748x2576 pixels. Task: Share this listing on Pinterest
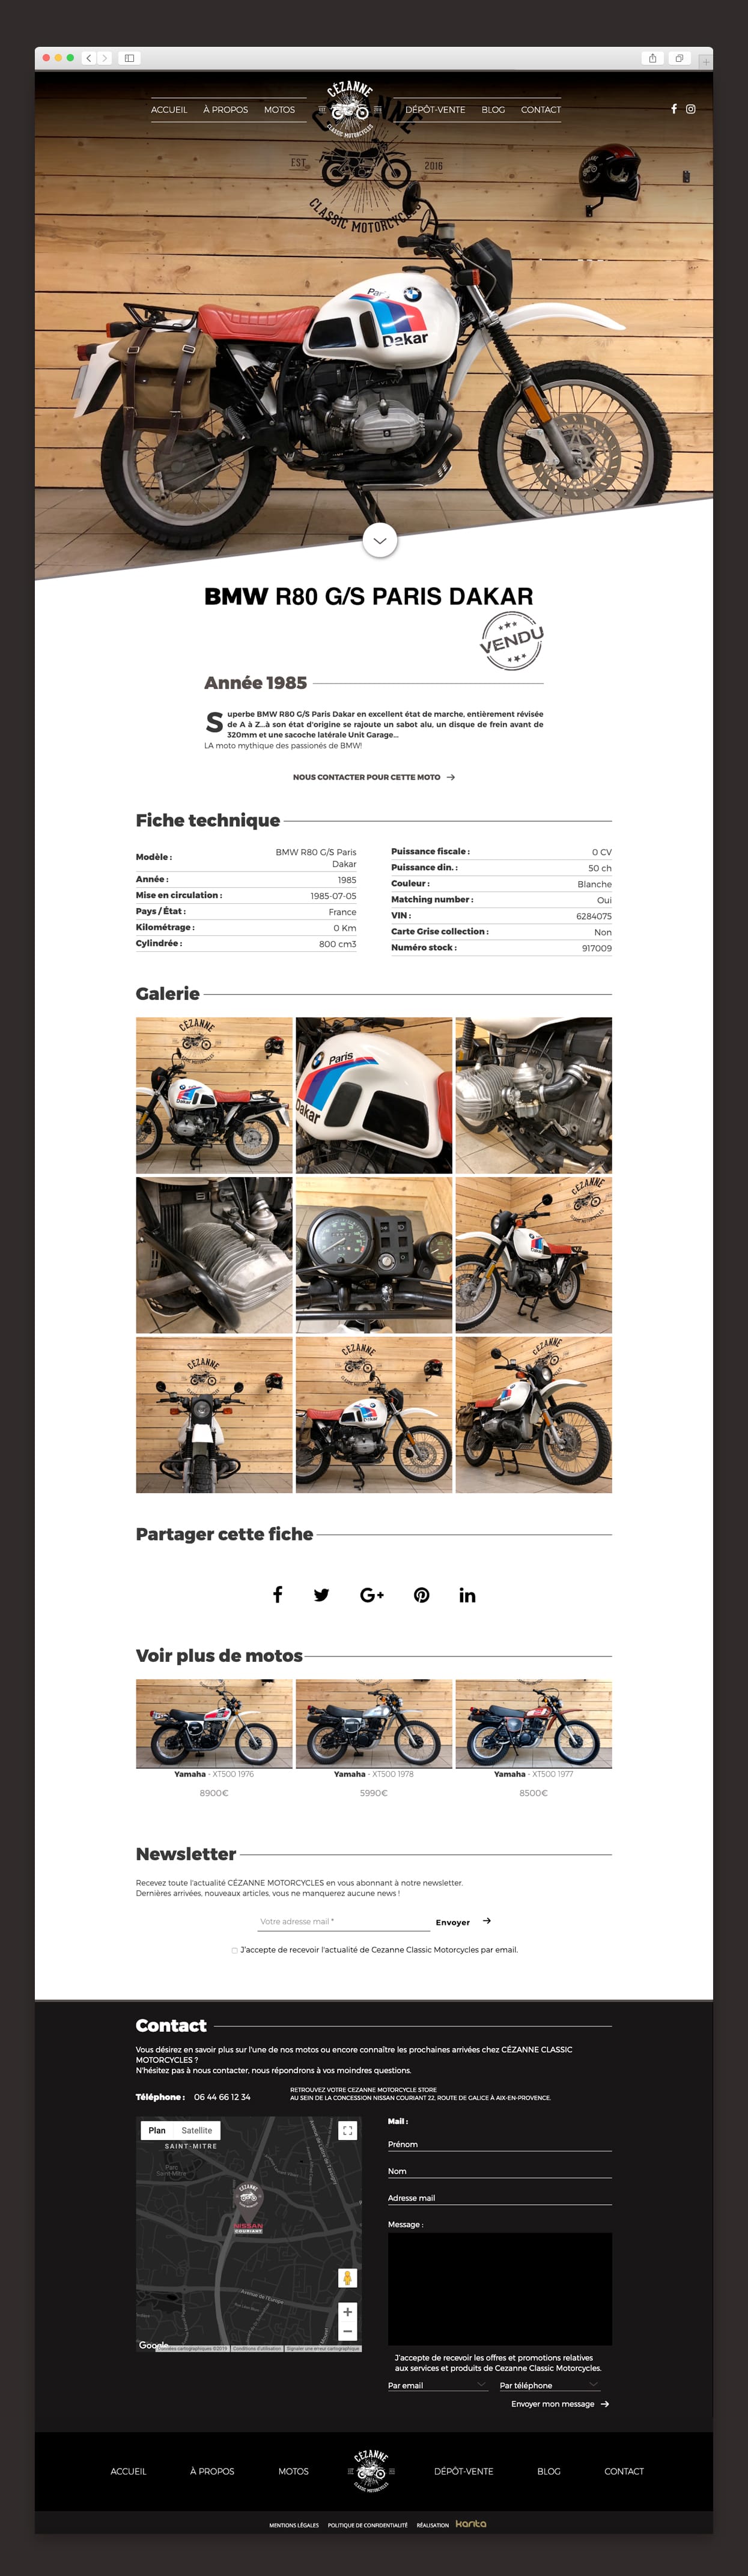[x=422, y=1595]
